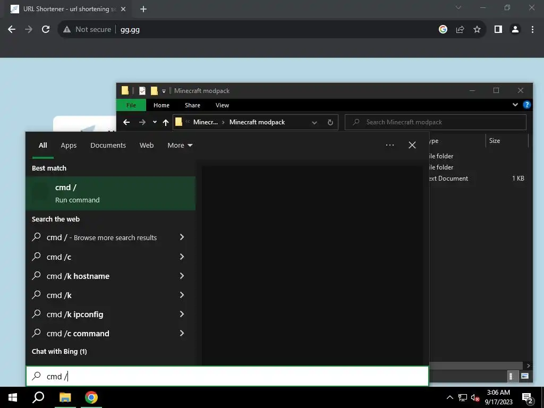The image size is (544, 408).
Task: Bookmark this tab with star icon
Action: [x=477, y=30]
